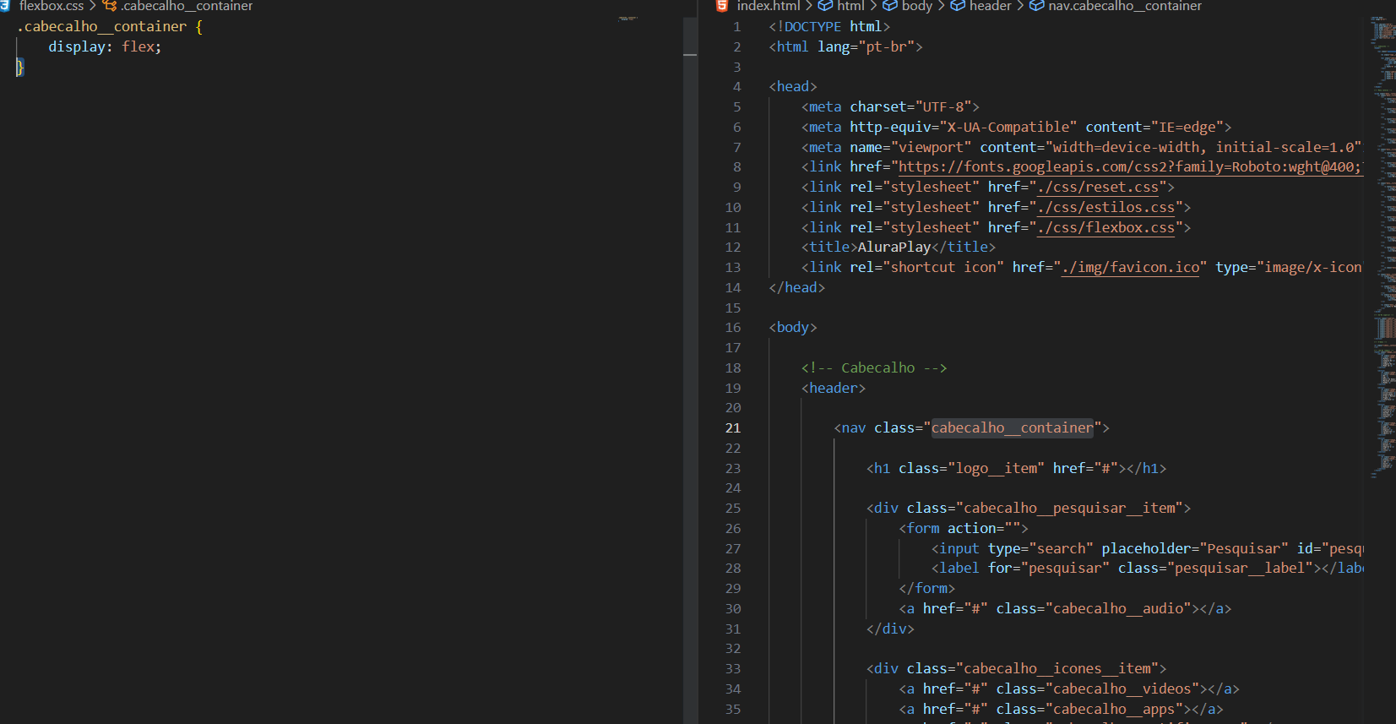Follow the fonts.googleapis.com link on line 8
This screenshot has height=724, width=1396.
pos(1130,167)
